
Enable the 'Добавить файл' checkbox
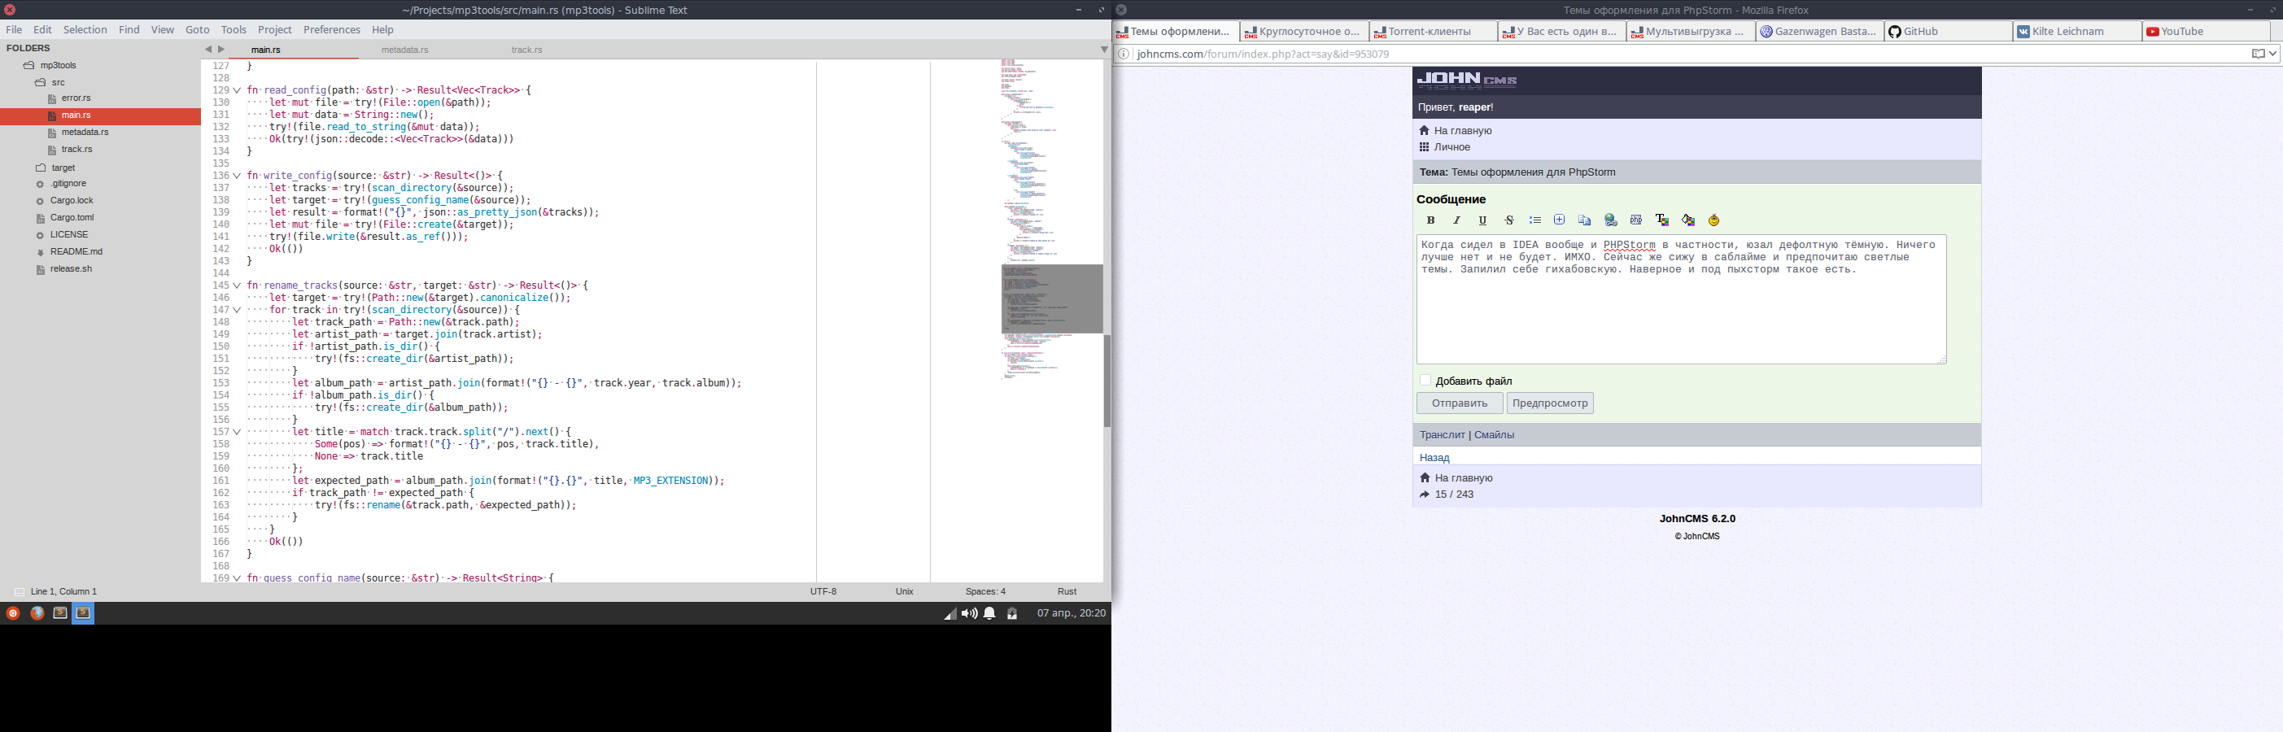tap(1425, 380)
